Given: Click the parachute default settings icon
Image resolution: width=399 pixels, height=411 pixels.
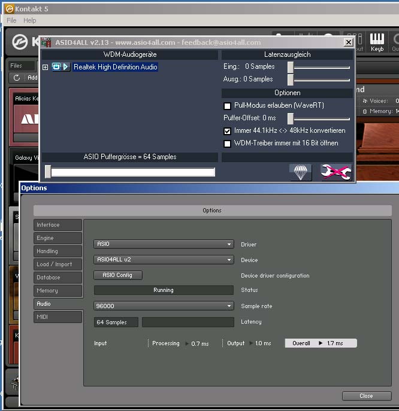Looking at the screenshot, I should (x=301, y=172).
